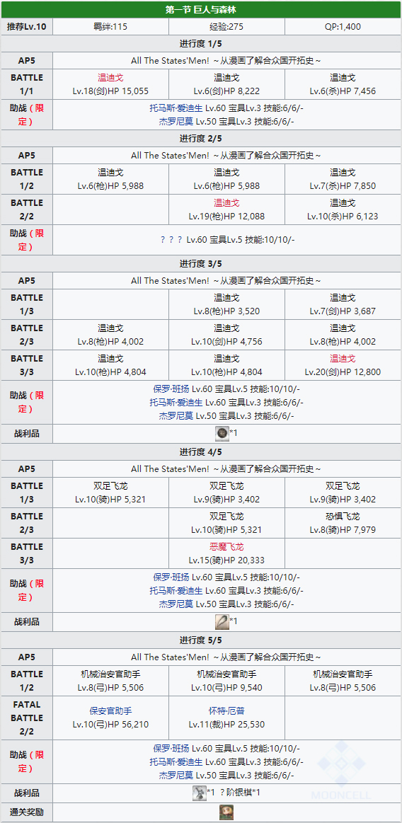Screen dimensions: 402x823
Task: Click the green header 第一节 巨人与森林
Action: click(x=201, y=10)
